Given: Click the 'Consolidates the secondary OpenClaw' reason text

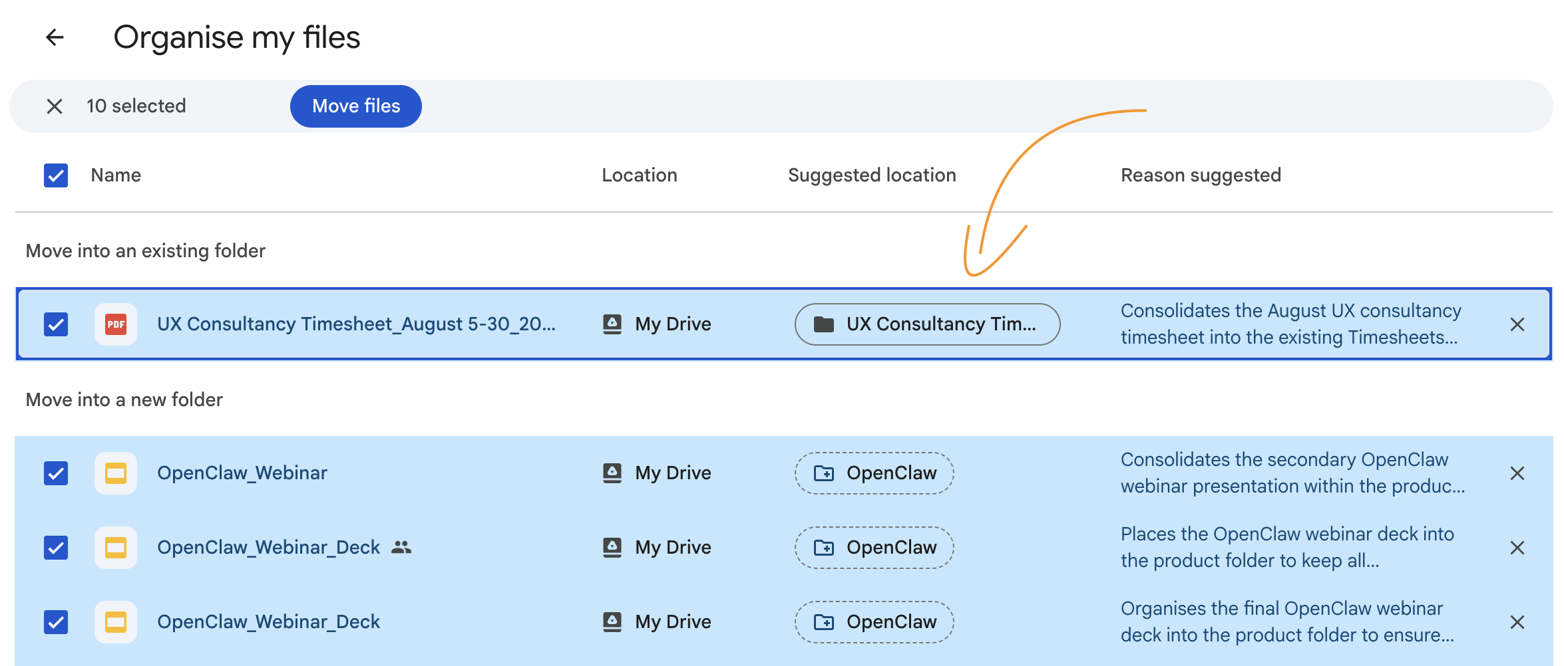Looking at the screenshot, I should coord(1292,473).
